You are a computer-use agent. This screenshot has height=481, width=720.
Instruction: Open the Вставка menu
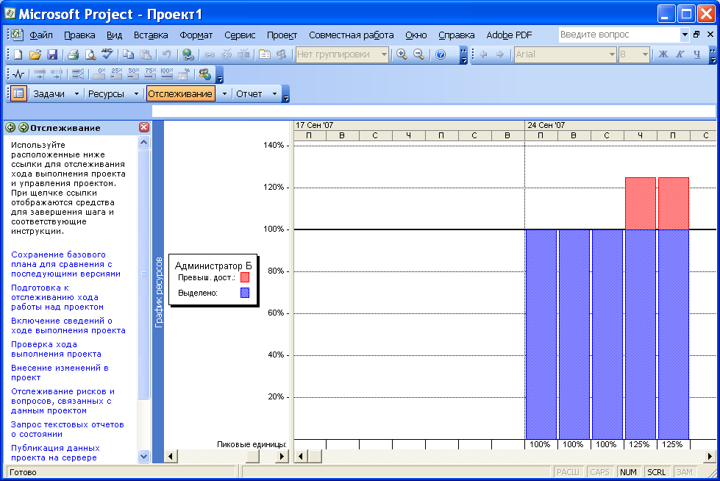click(x=151, y=35)
